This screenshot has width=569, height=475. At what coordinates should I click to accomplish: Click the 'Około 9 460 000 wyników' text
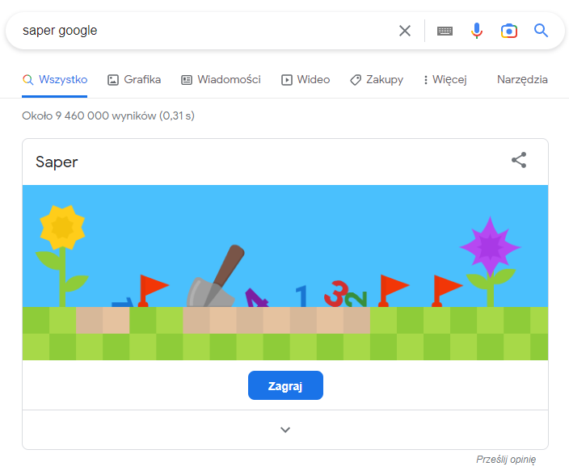pyautogui.click(x=108, y=116)
